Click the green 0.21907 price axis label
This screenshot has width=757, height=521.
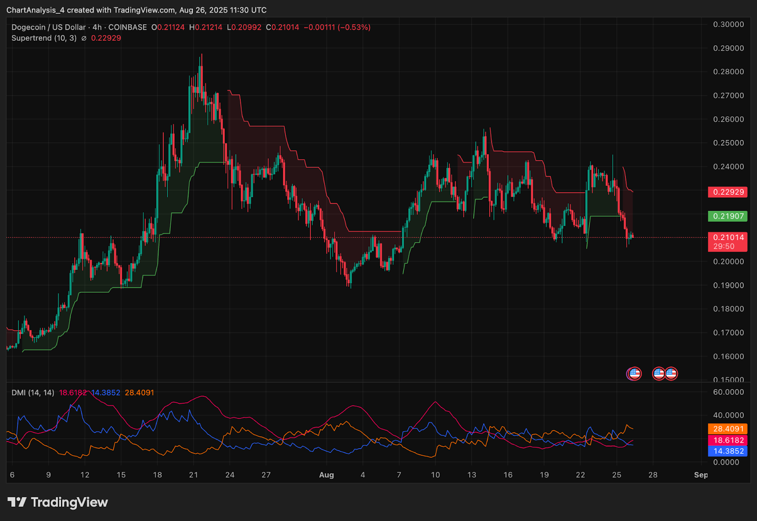[728, 216]
